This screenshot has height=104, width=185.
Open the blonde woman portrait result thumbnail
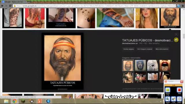click(147, 18)
